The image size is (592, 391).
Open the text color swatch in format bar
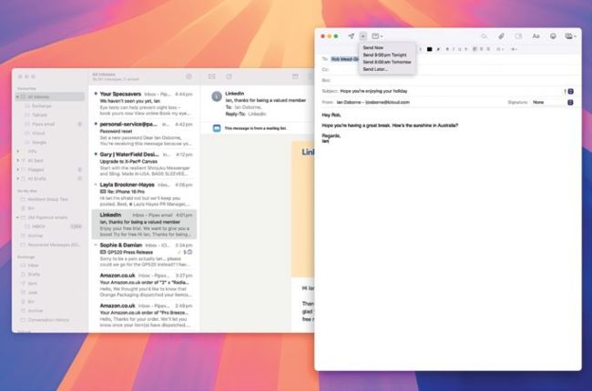pos(428,48)
